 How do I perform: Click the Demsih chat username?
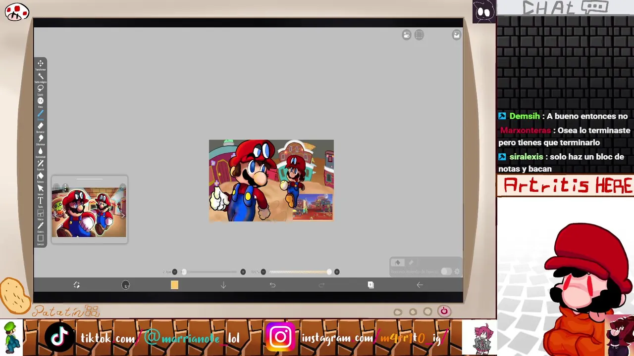tap(525, 116)
